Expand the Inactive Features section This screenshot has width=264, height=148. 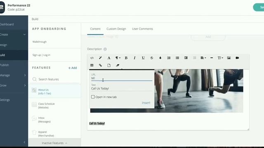[55, 143]
